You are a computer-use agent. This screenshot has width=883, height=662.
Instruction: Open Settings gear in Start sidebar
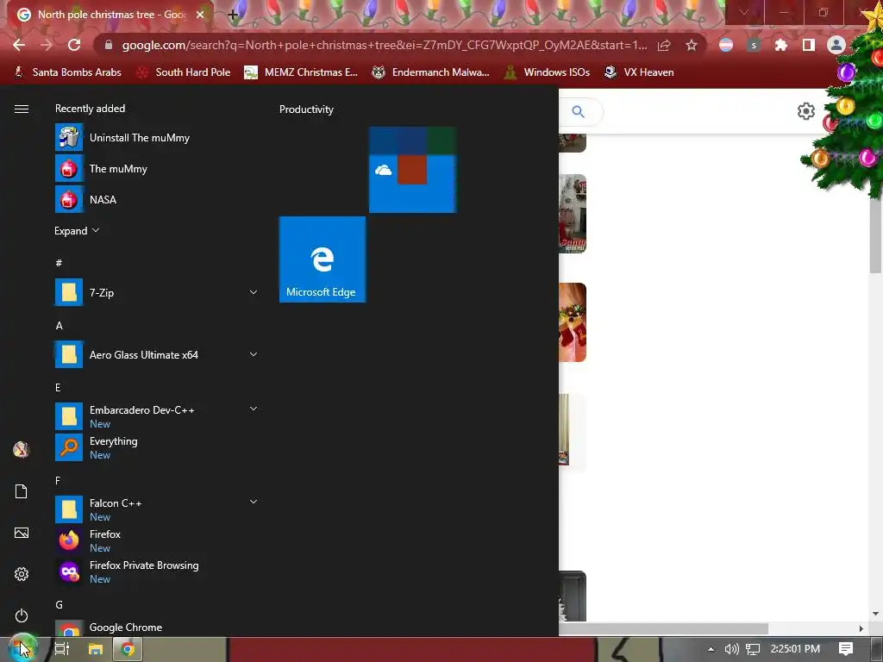point(21,574)
